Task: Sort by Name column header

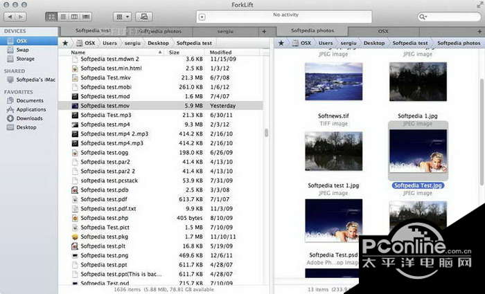Action: [118, 53]
